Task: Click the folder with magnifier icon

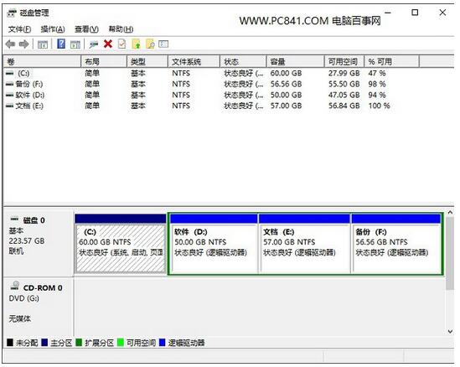Action: 150,44
